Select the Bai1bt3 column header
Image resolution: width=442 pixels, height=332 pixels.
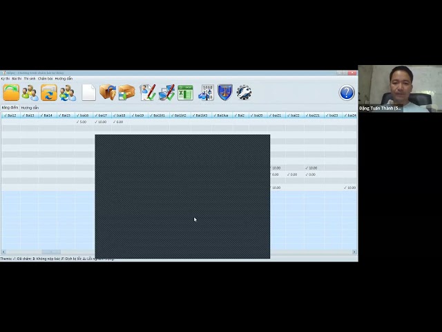pyautogui.click(x=200, y=116)
